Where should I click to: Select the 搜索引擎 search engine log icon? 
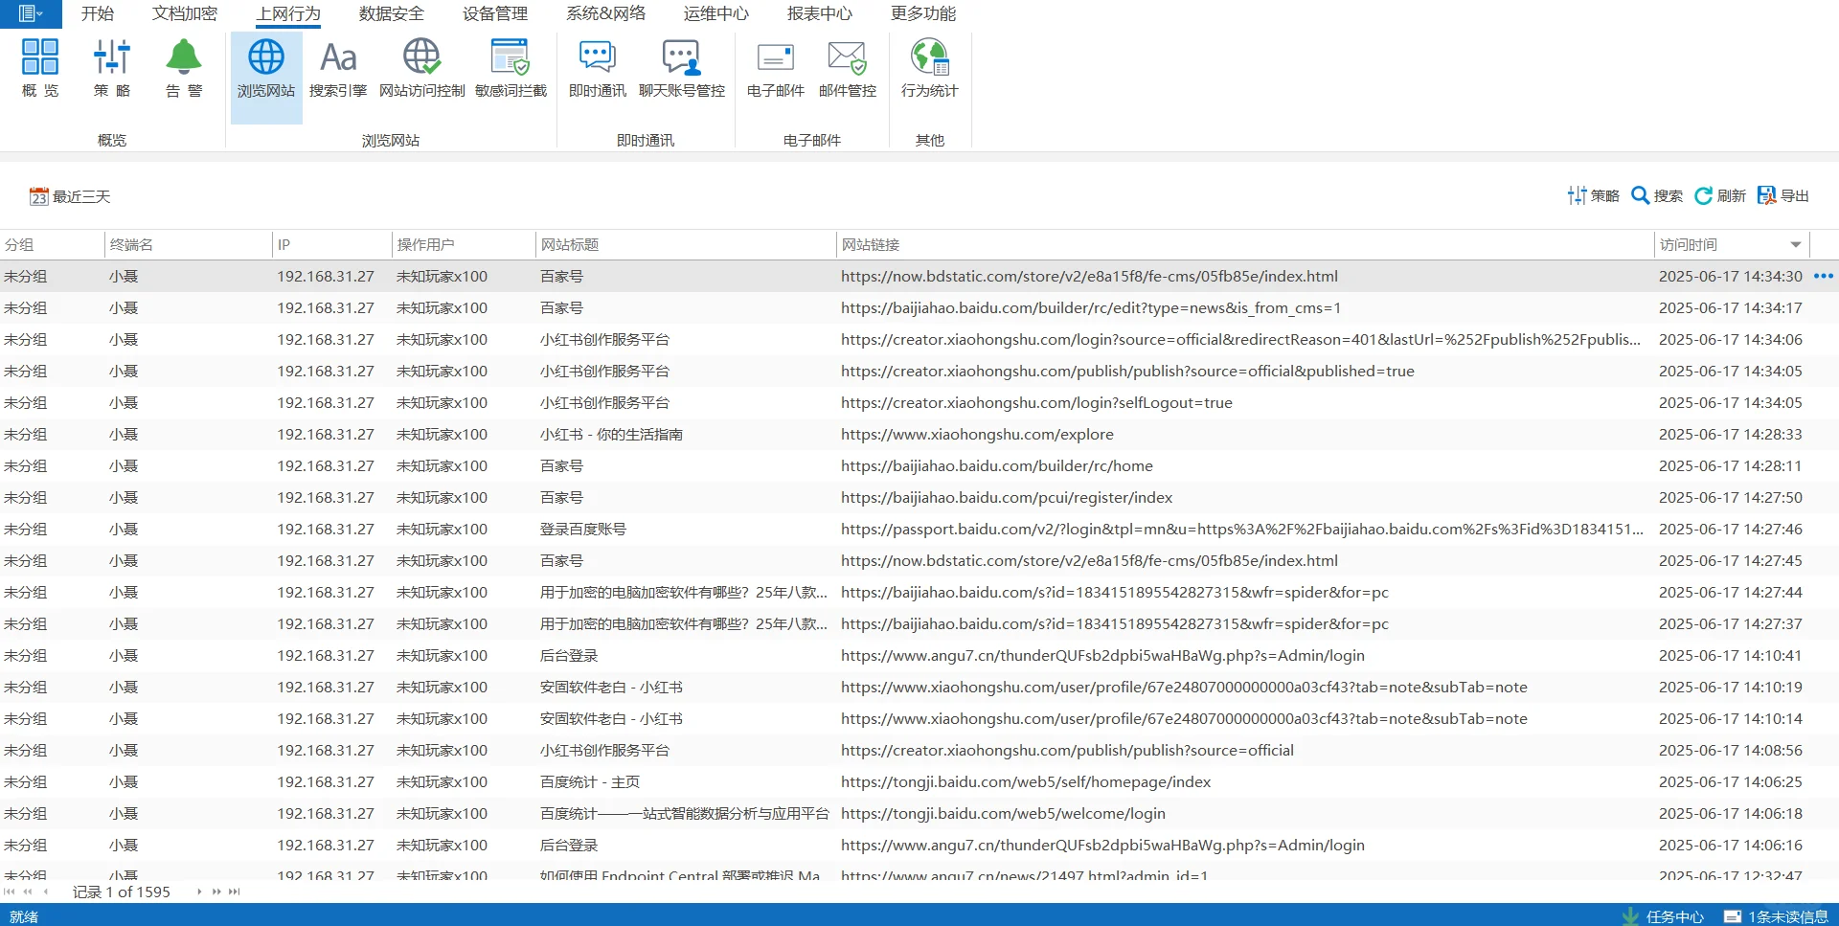pyautogui.click(x=337, y=67)
